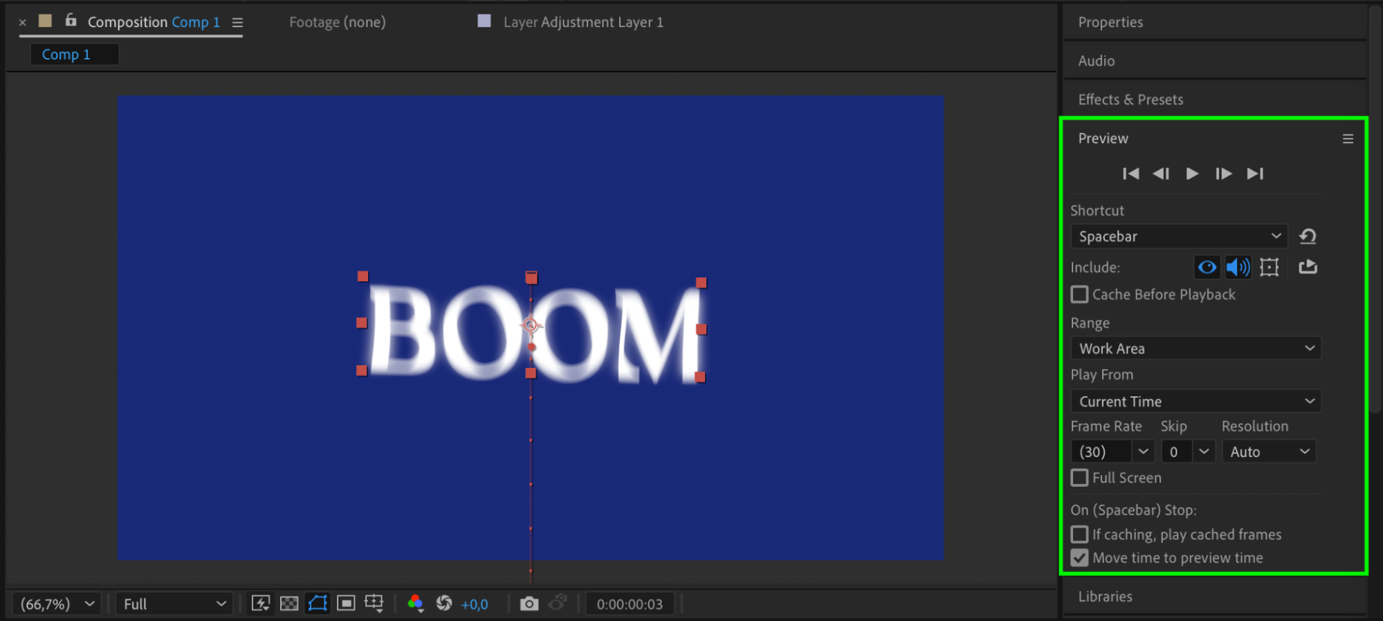Image resolution: width=1383 pixels, height=621 pixels.
Task: Click the Preview panel title
Action: pos(1103,138)
